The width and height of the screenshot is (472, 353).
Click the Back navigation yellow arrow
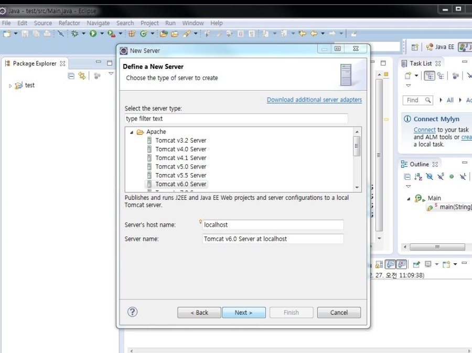click(314, 34)
